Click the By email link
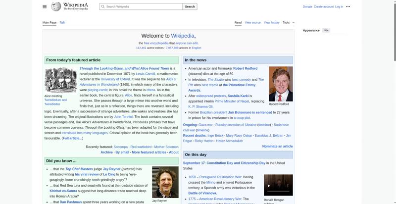Screen dimensions: 396x204 122,152
